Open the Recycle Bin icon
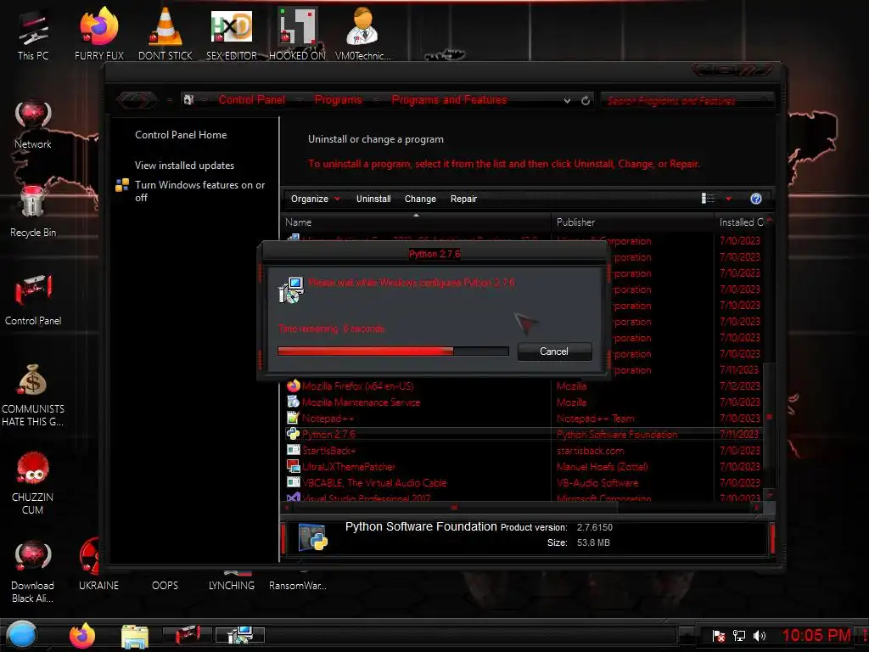This screenshot has height=652, width=869. coord(33,211)
